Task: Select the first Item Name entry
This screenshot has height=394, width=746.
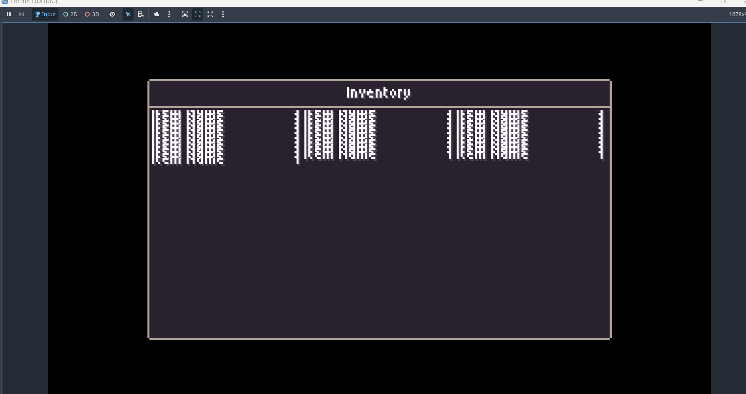Action: pyautogui.click(x=188, y=137)
